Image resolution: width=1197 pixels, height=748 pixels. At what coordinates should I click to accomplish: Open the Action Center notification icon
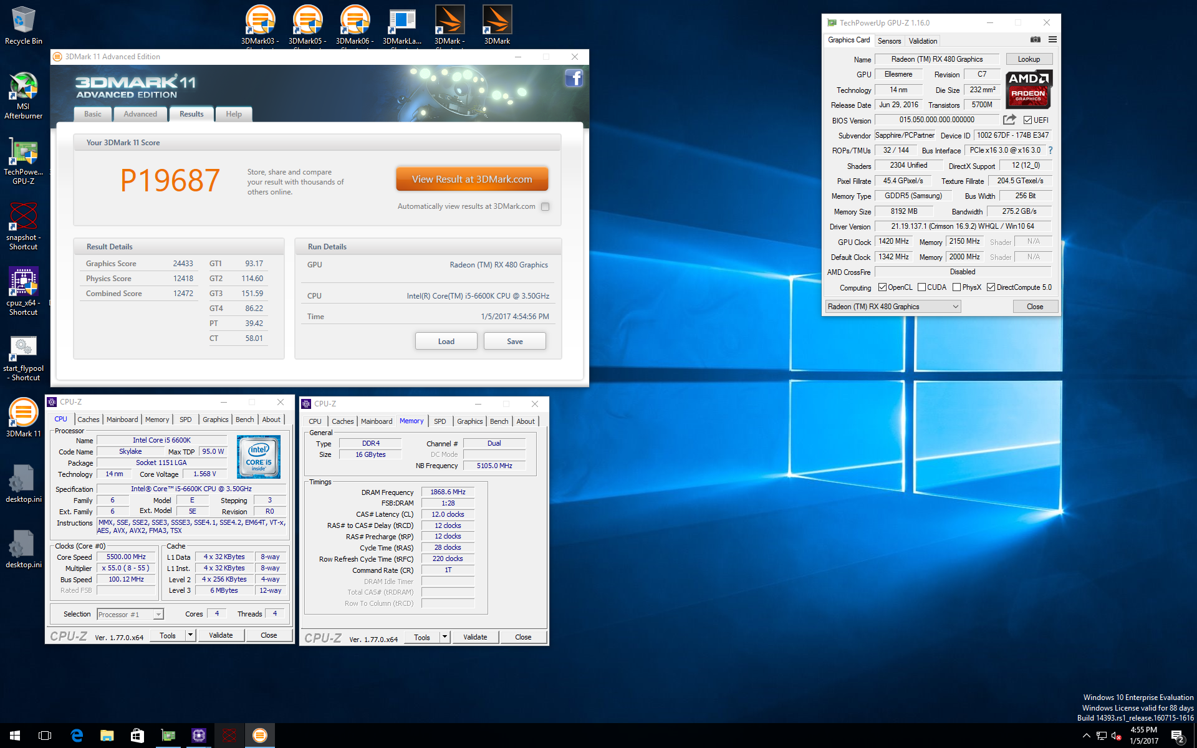1178,736
